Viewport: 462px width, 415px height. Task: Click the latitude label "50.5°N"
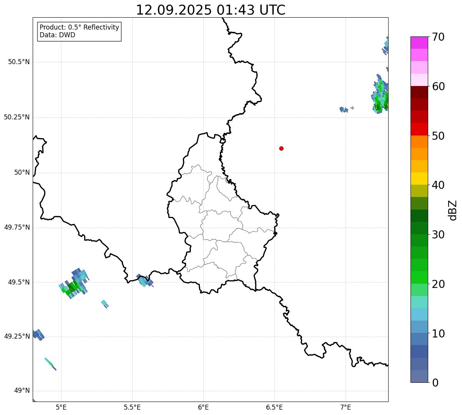click(19, 62)
